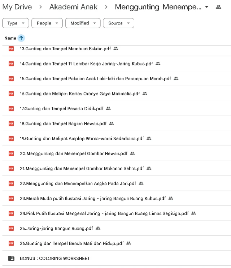This screenshot has width=231, height=268.
Task: Click the shared icon next to file 20 Gambar Hewan
Action: click(132, 154)
